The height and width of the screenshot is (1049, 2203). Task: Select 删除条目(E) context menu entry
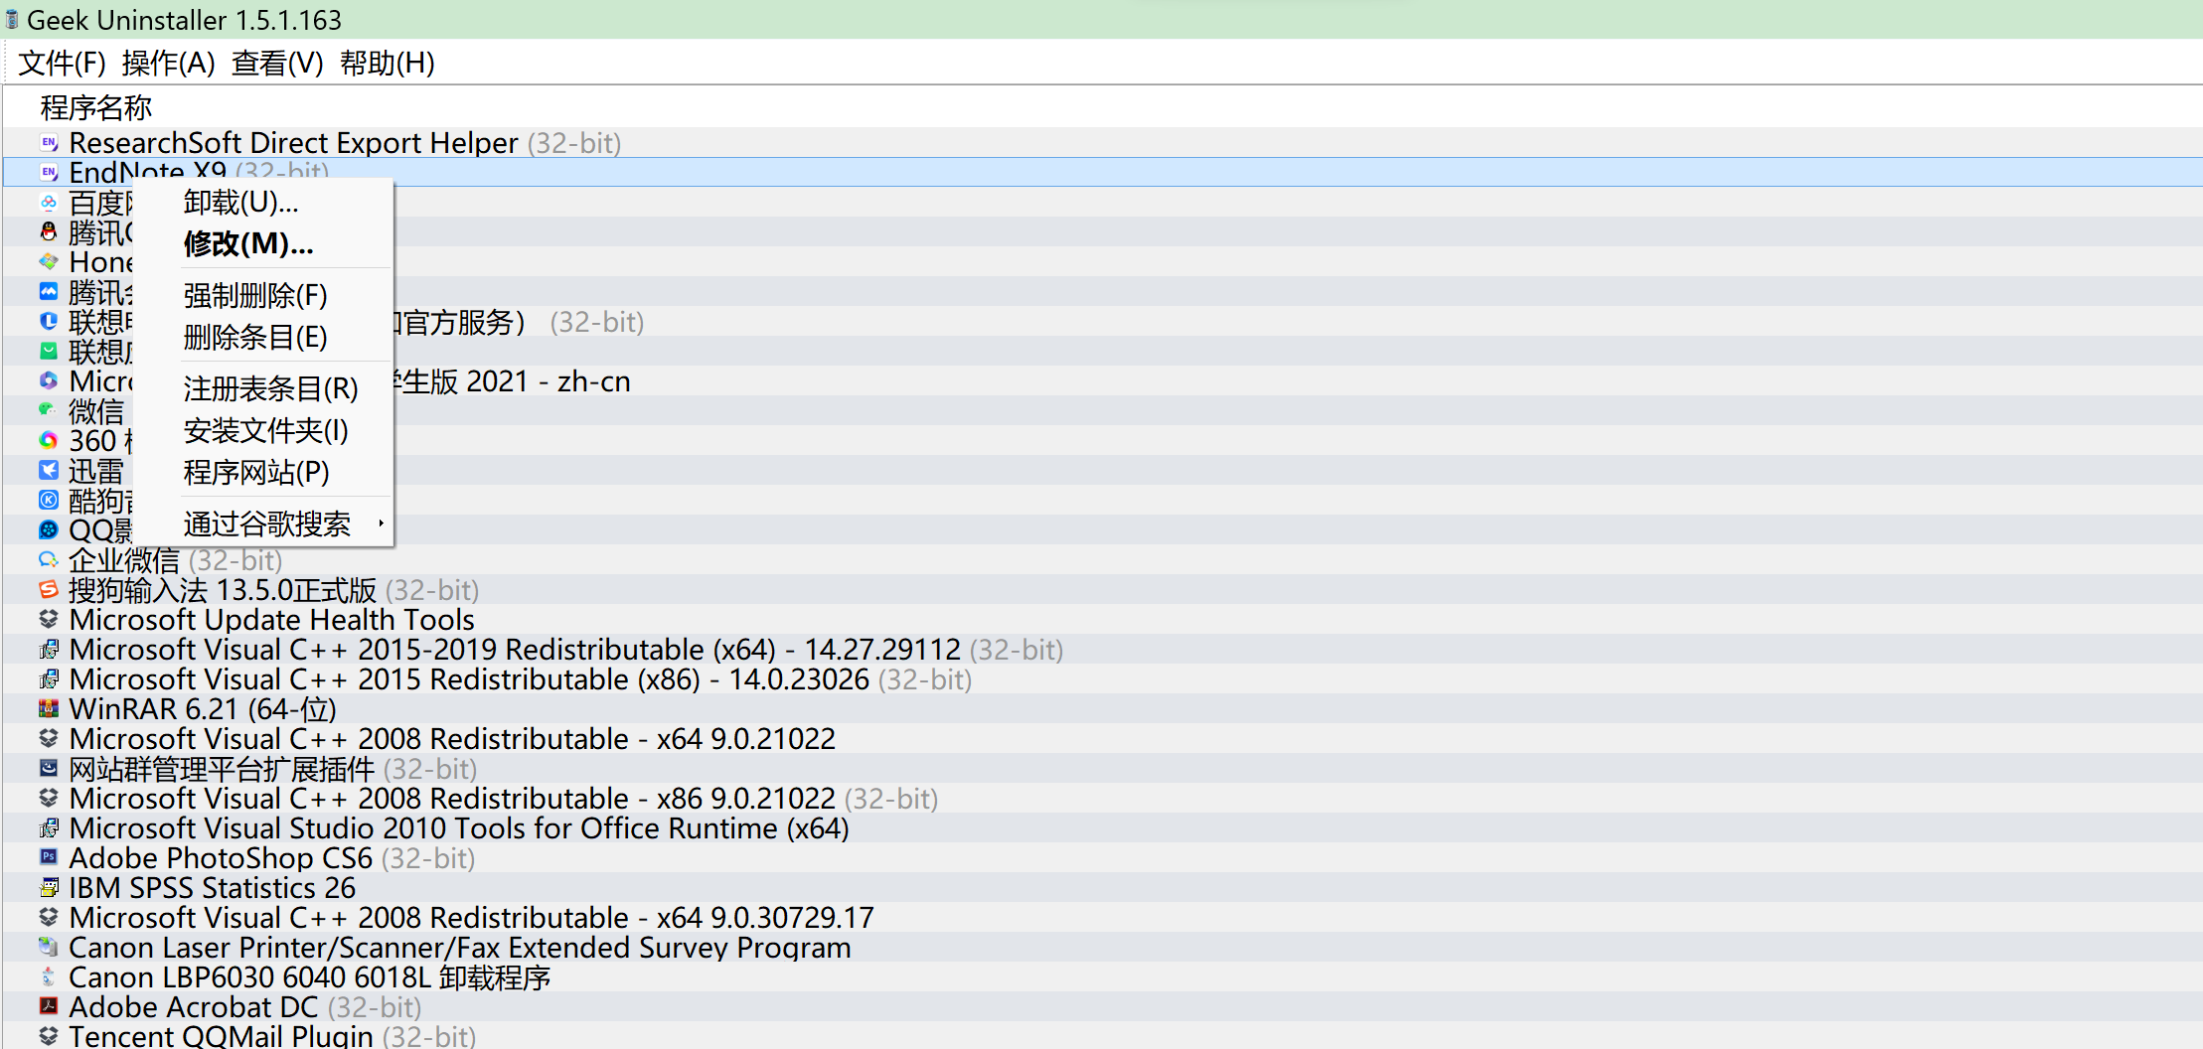[x=263, y=337]
